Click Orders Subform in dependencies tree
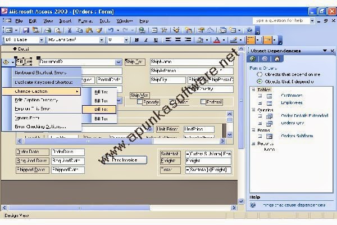 click(297, 136)
